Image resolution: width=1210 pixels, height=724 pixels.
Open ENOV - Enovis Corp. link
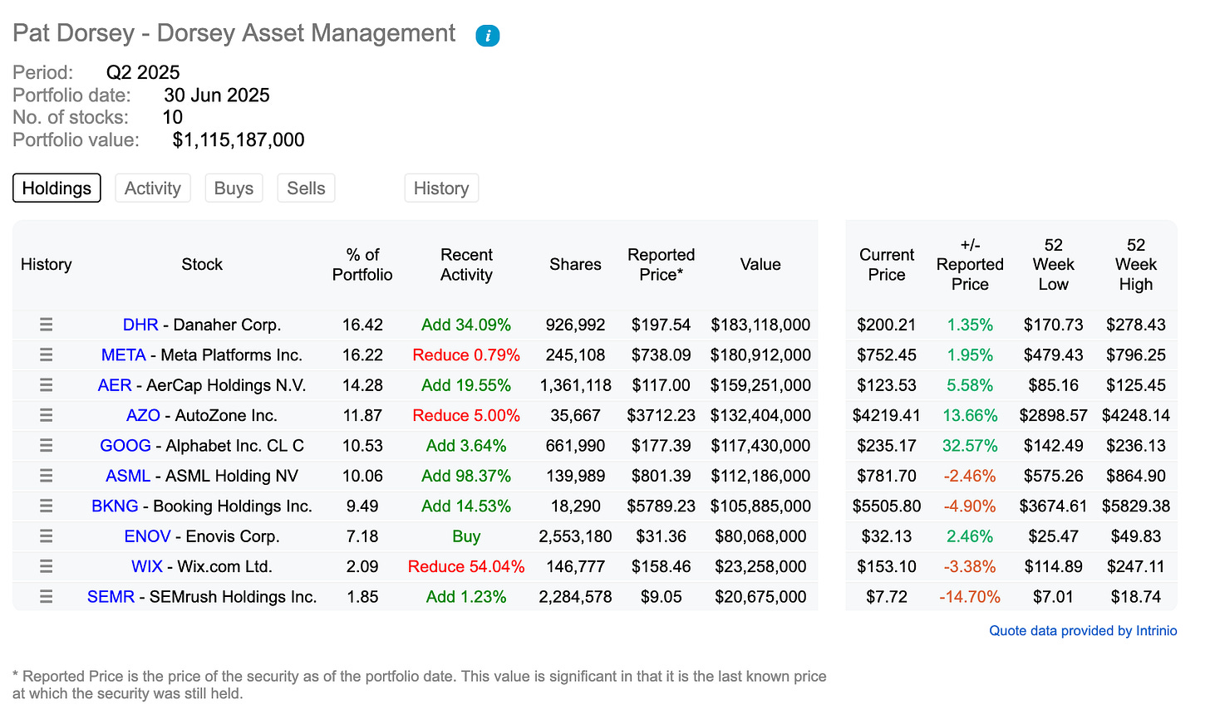click(x=202, y=536)
